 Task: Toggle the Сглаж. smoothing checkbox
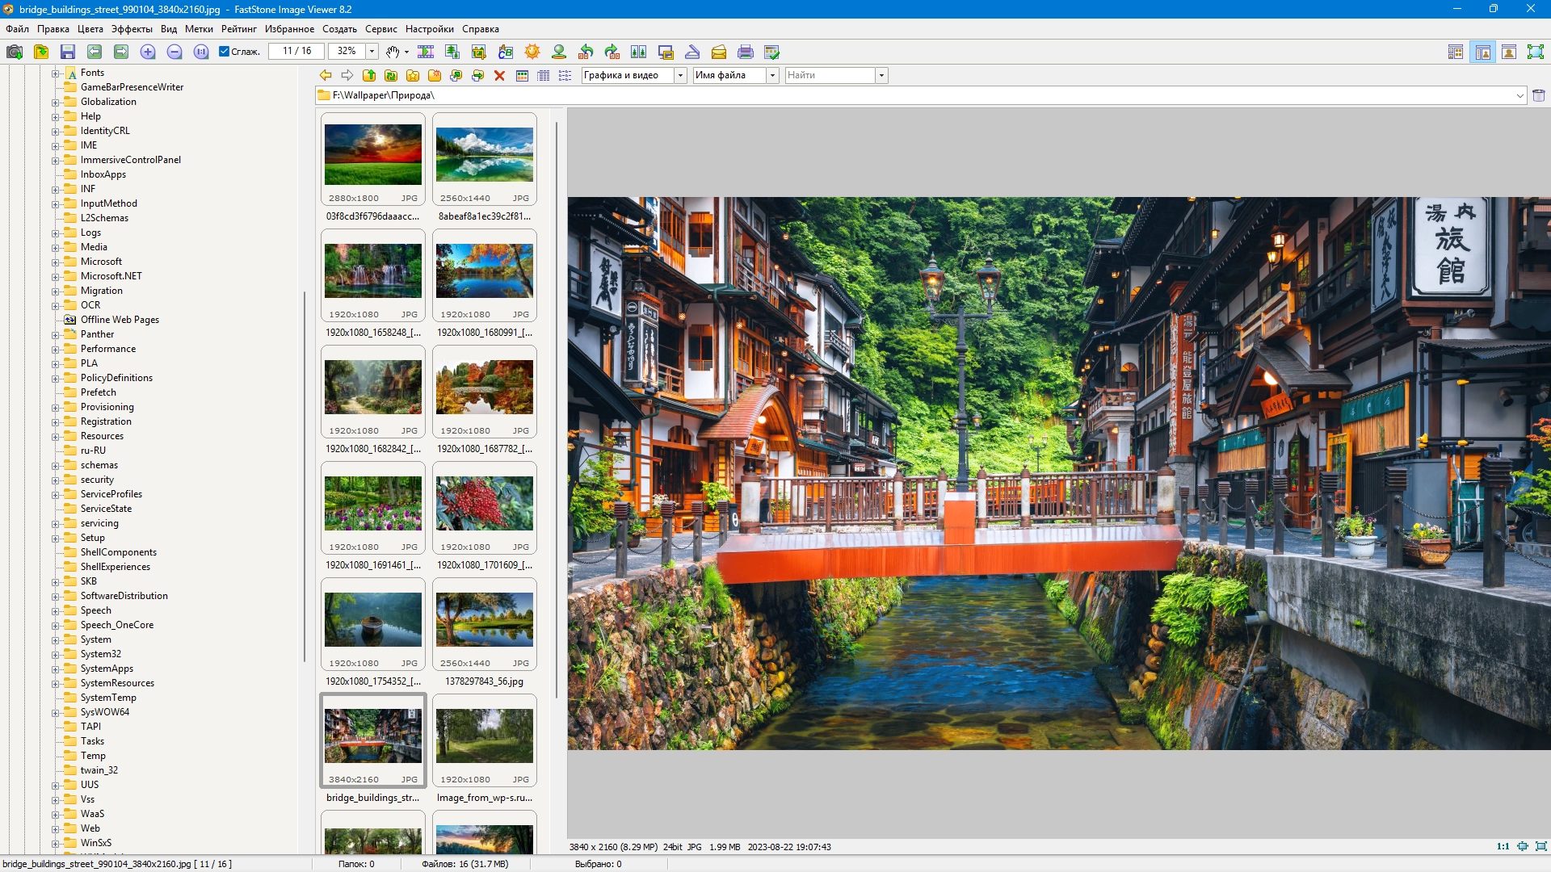225,51
